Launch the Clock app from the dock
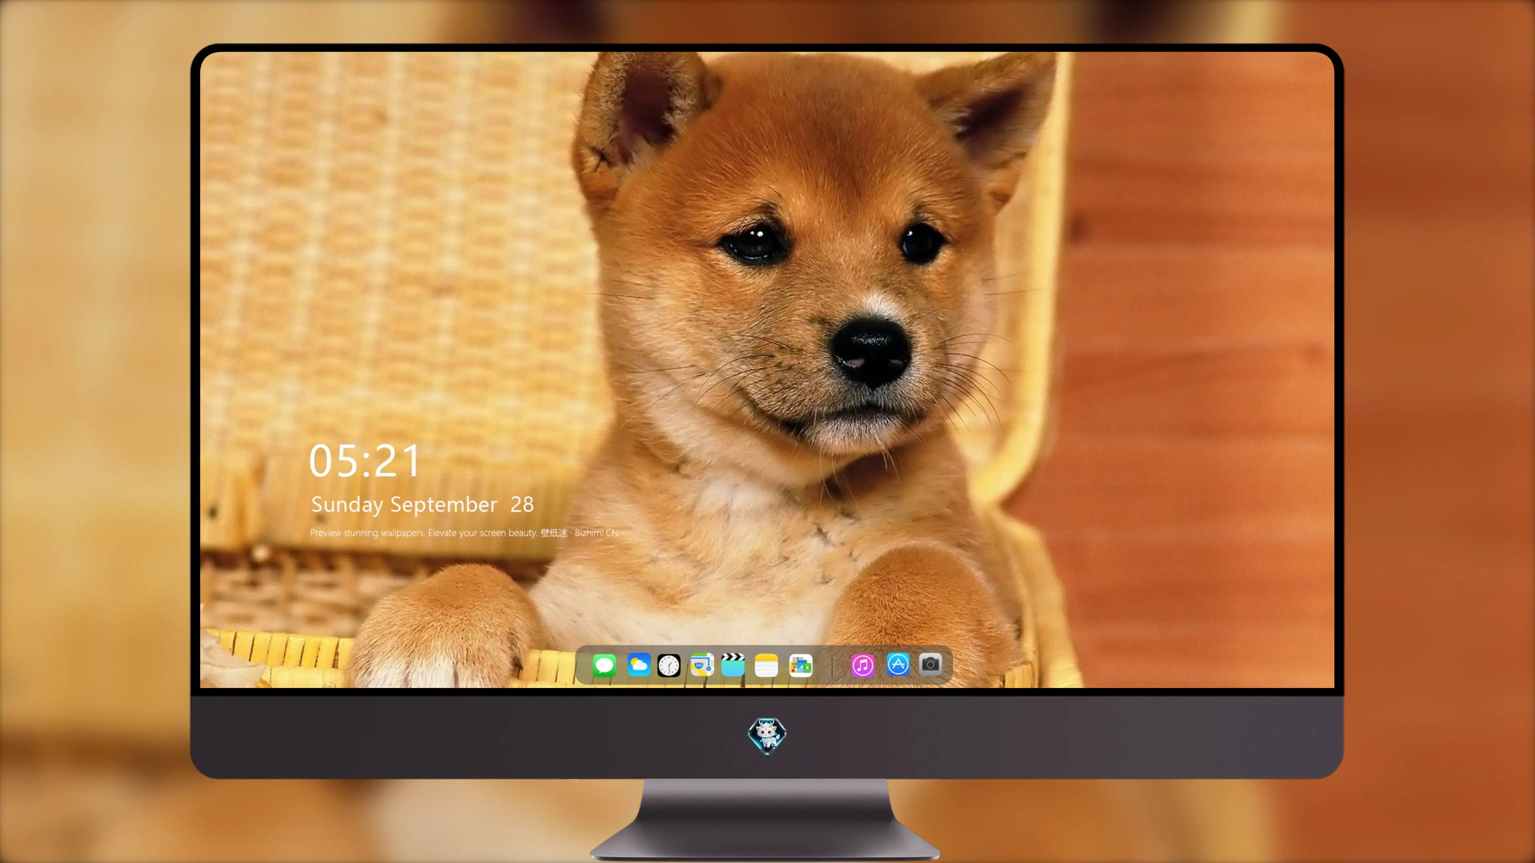 coord(669,665)
